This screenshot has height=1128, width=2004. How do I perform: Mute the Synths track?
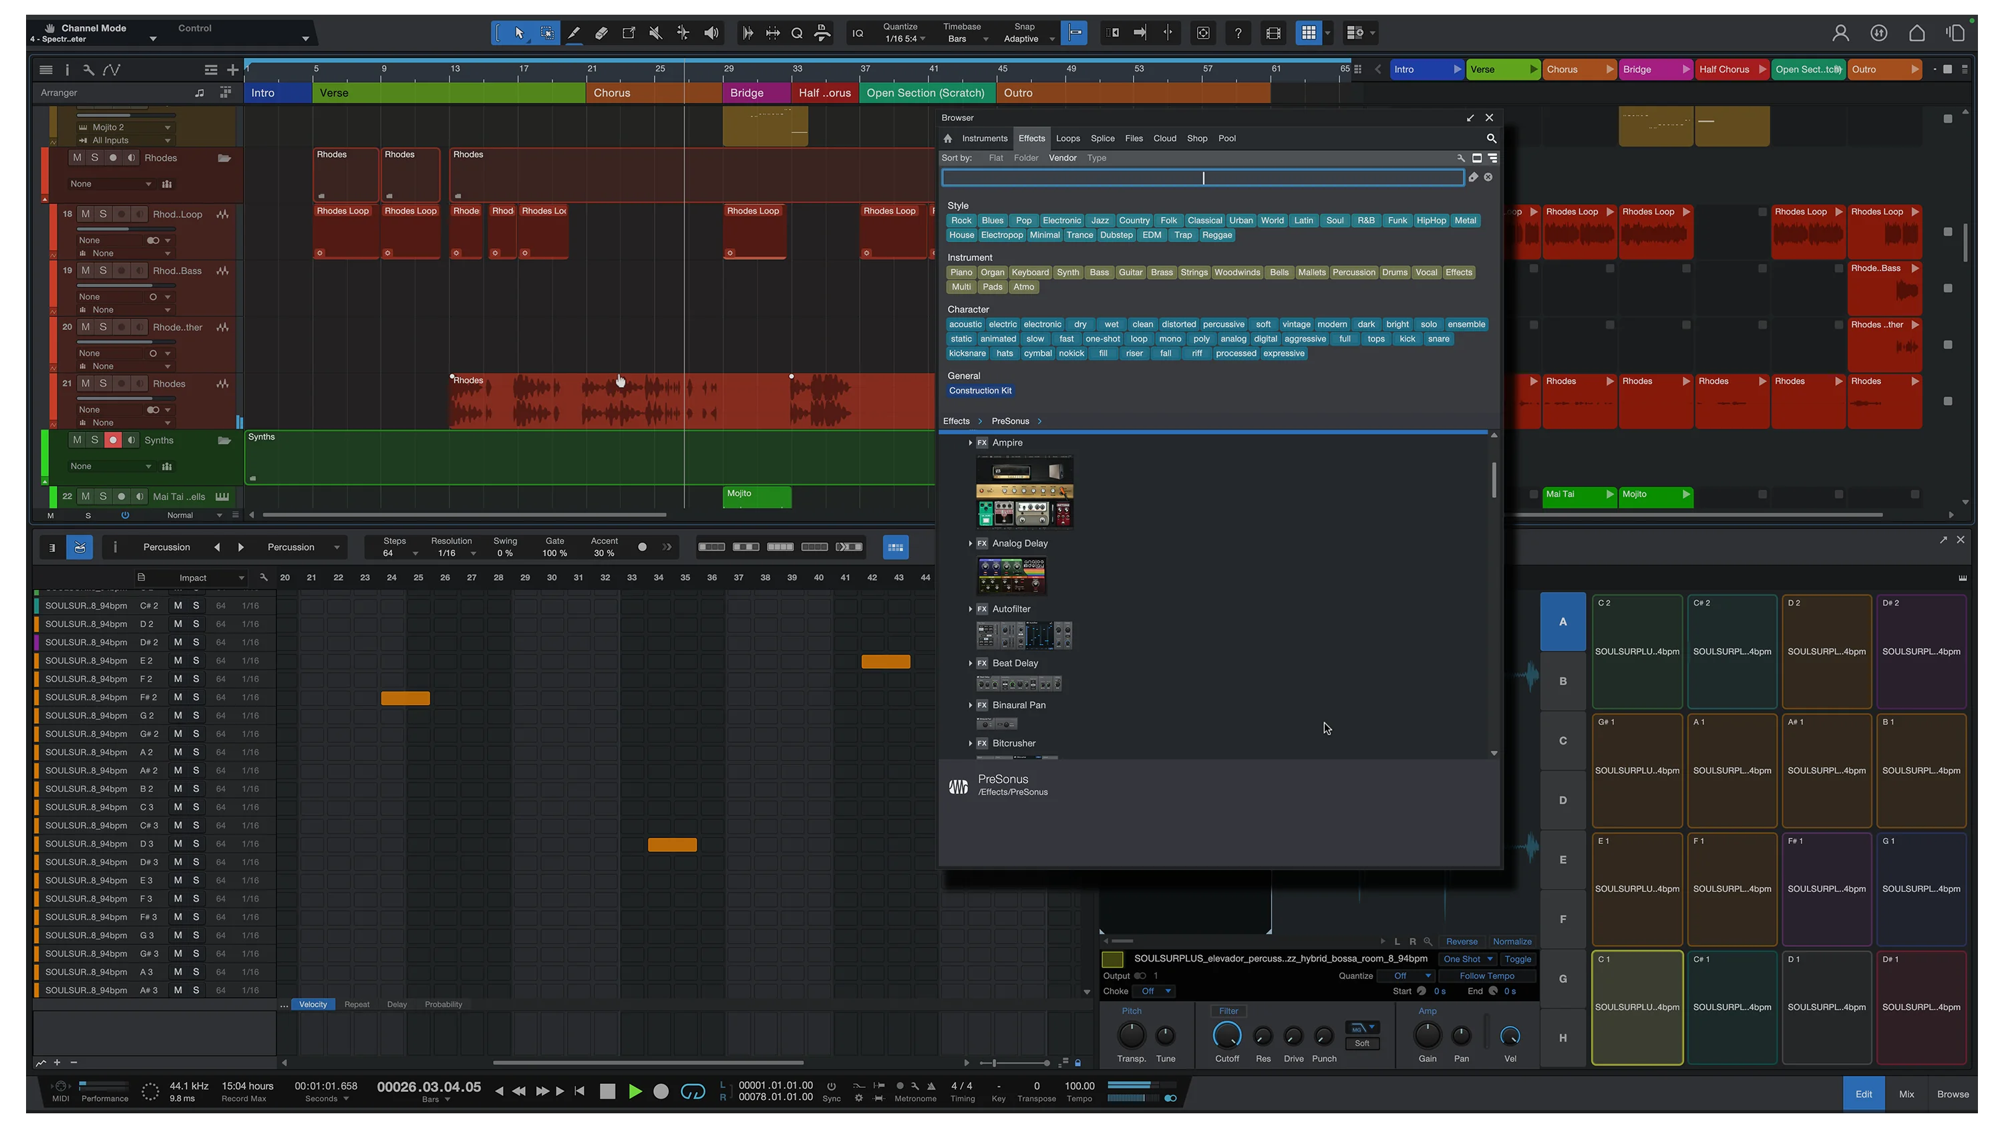[76, 440]
